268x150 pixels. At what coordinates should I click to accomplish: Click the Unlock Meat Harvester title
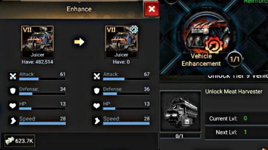[234, 91]
